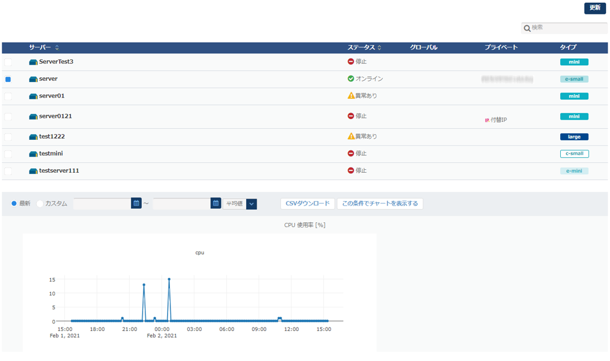Click the プライベート column header
This screenshot has height=361, width=610.
click(x=501, y=47)
